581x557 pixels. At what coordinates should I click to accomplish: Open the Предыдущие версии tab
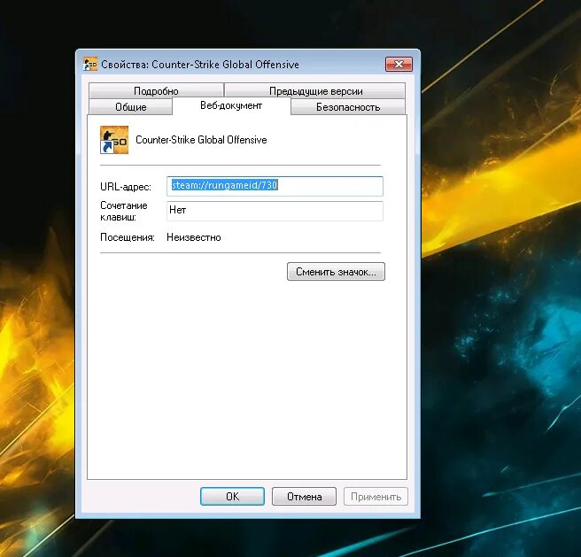coord(315,91)
